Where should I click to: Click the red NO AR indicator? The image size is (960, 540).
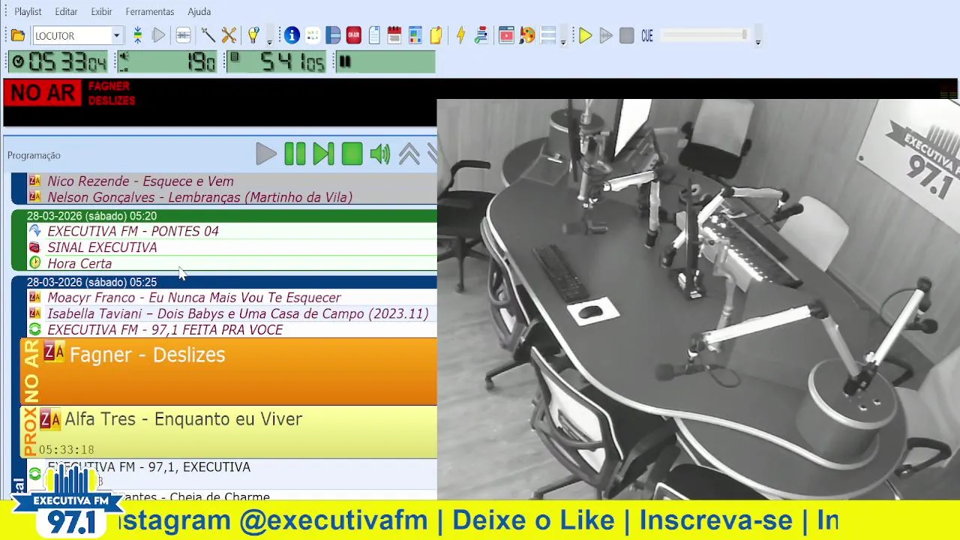click(x=43, y=93)
